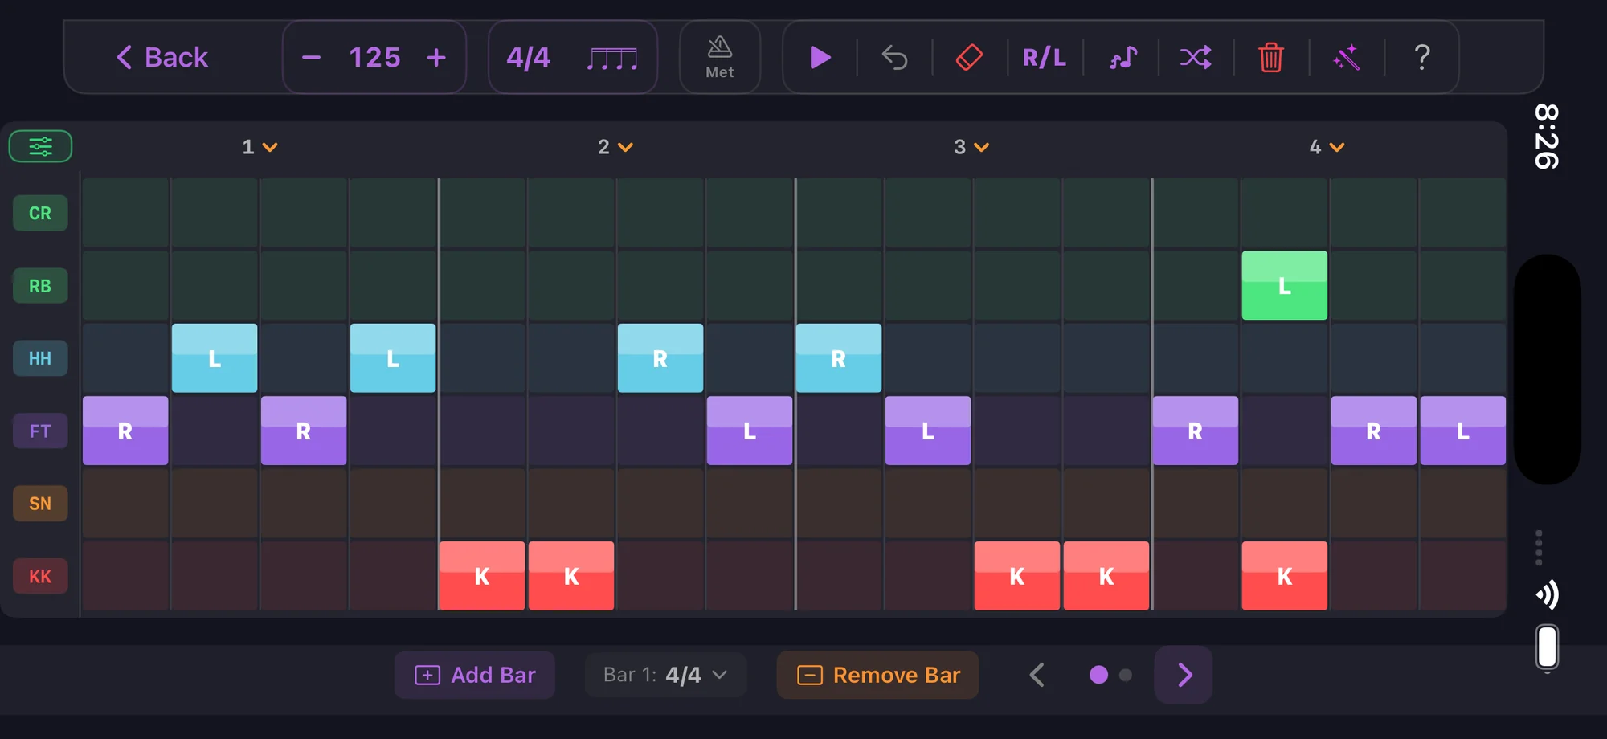Select the RB ride track label
The image size is (1607, 739).
click(x=40, y=286)
